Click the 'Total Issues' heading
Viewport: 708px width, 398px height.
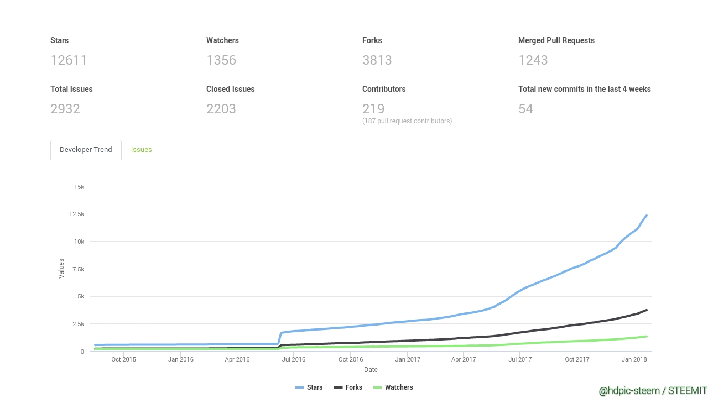tap(71, 89)
